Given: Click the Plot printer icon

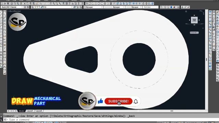Looking at the screenshot, I should pyautogui.click(x=12, y=3).
